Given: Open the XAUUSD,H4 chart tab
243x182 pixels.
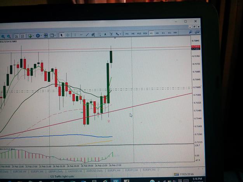Looking at the screenshot, I should click(x=75, y=171).
